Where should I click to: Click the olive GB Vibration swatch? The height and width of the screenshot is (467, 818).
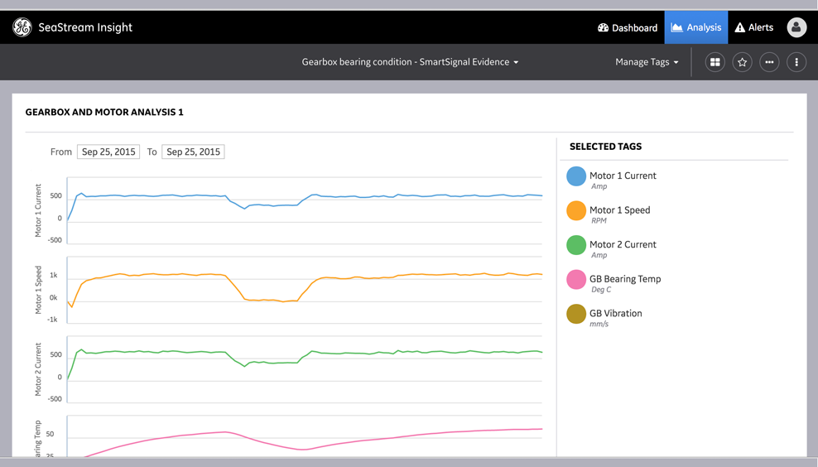click(576, 314)
